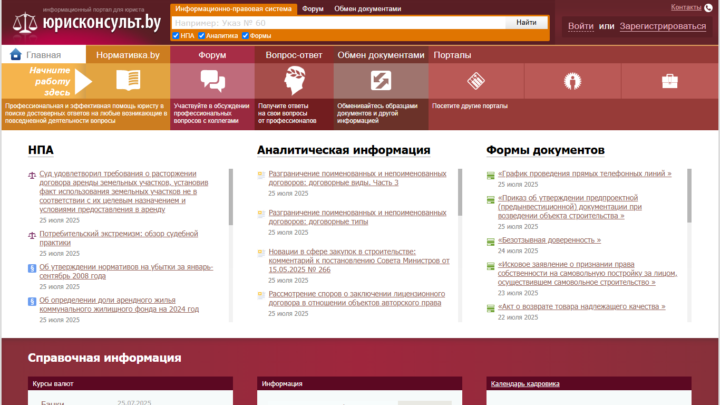
Task: Click paragraph icon beside доли арендного жилья
Action: [x=32, y=302]
